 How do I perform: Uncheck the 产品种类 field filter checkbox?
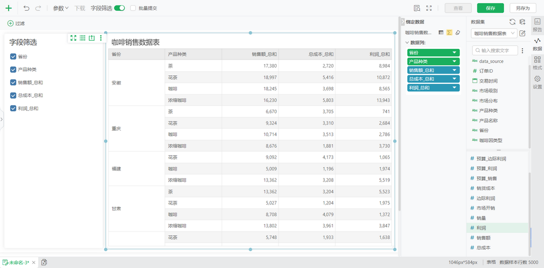point(13,70)
